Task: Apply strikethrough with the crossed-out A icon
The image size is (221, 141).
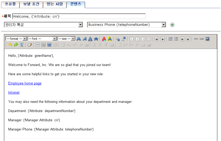Action: [96, 39]
